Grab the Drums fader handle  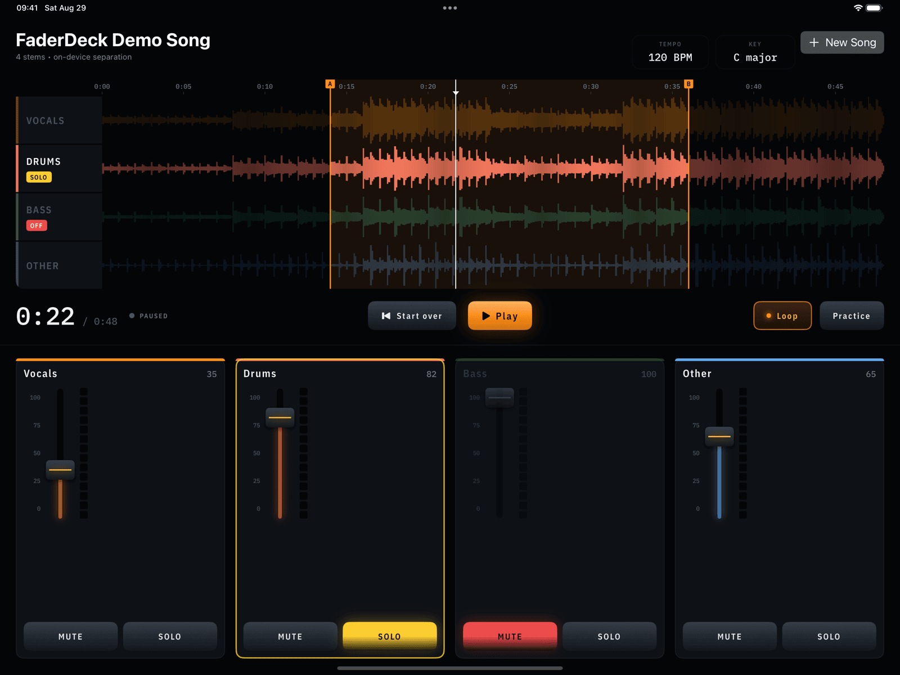tap(280, 417)
